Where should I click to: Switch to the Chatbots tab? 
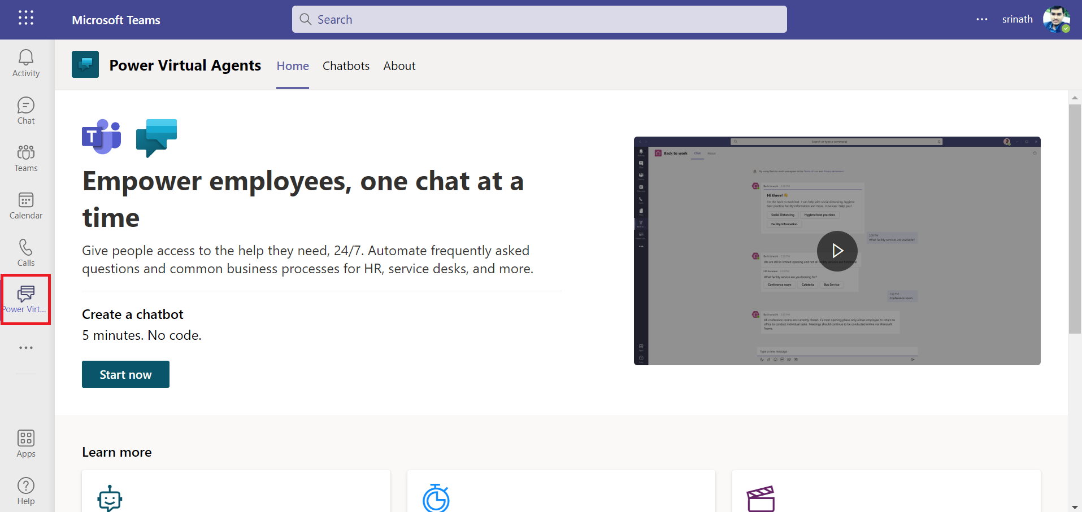point(346,66)
